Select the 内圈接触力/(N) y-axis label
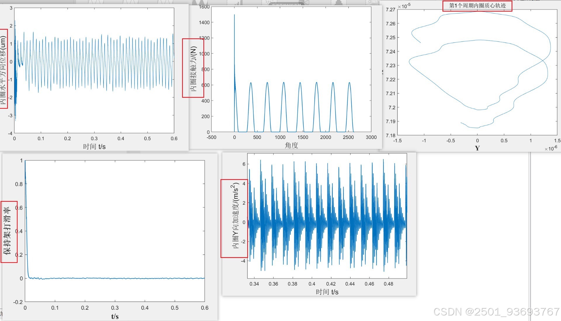Viewport: 561px width, 321px height. click(x=193, y=68)
